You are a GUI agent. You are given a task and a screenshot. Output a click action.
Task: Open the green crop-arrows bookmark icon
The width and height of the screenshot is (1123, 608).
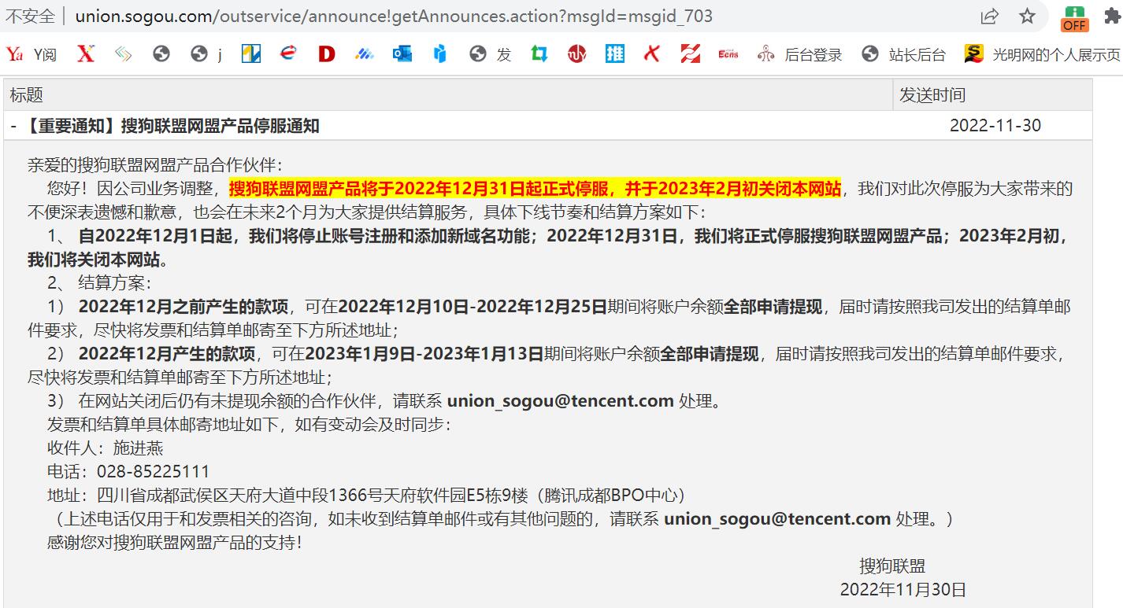(x=539, y=54)
